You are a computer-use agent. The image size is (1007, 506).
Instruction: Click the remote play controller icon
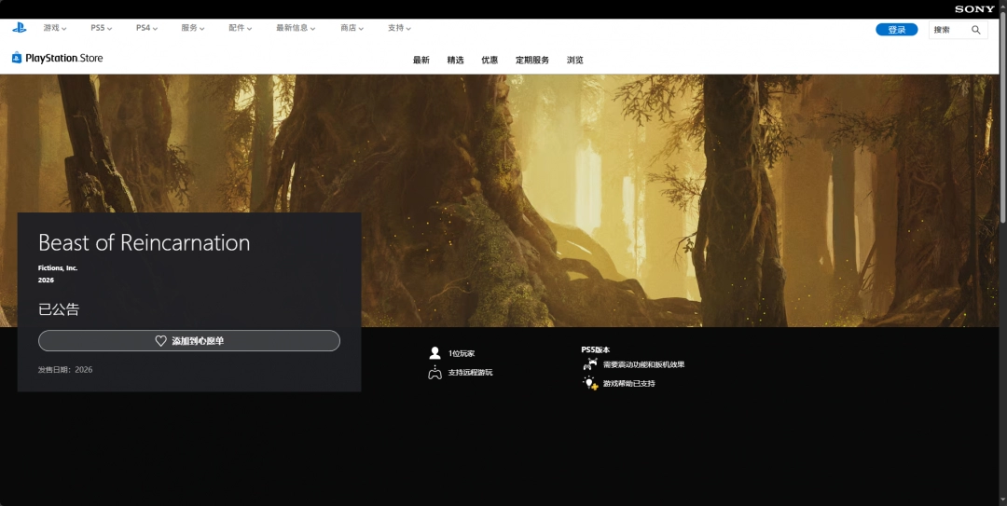click(435, 373)
